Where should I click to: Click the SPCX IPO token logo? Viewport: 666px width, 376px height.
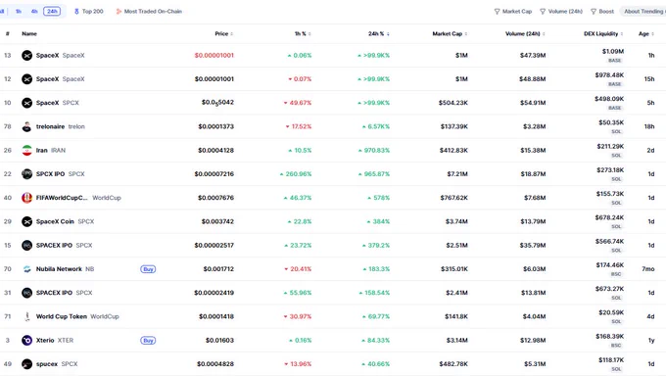[26, 173]
